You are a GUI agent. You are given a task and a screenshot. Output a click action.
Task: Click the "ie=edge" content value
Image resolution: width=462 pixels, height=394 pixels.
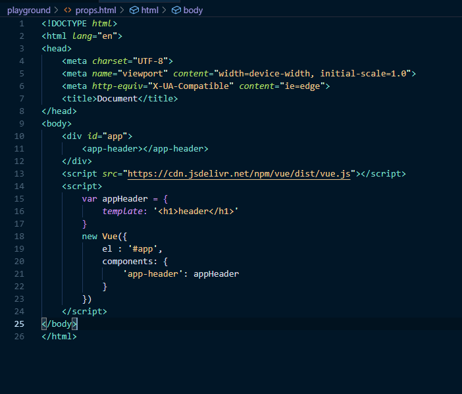pyautogui.click(x=302, y=86)
